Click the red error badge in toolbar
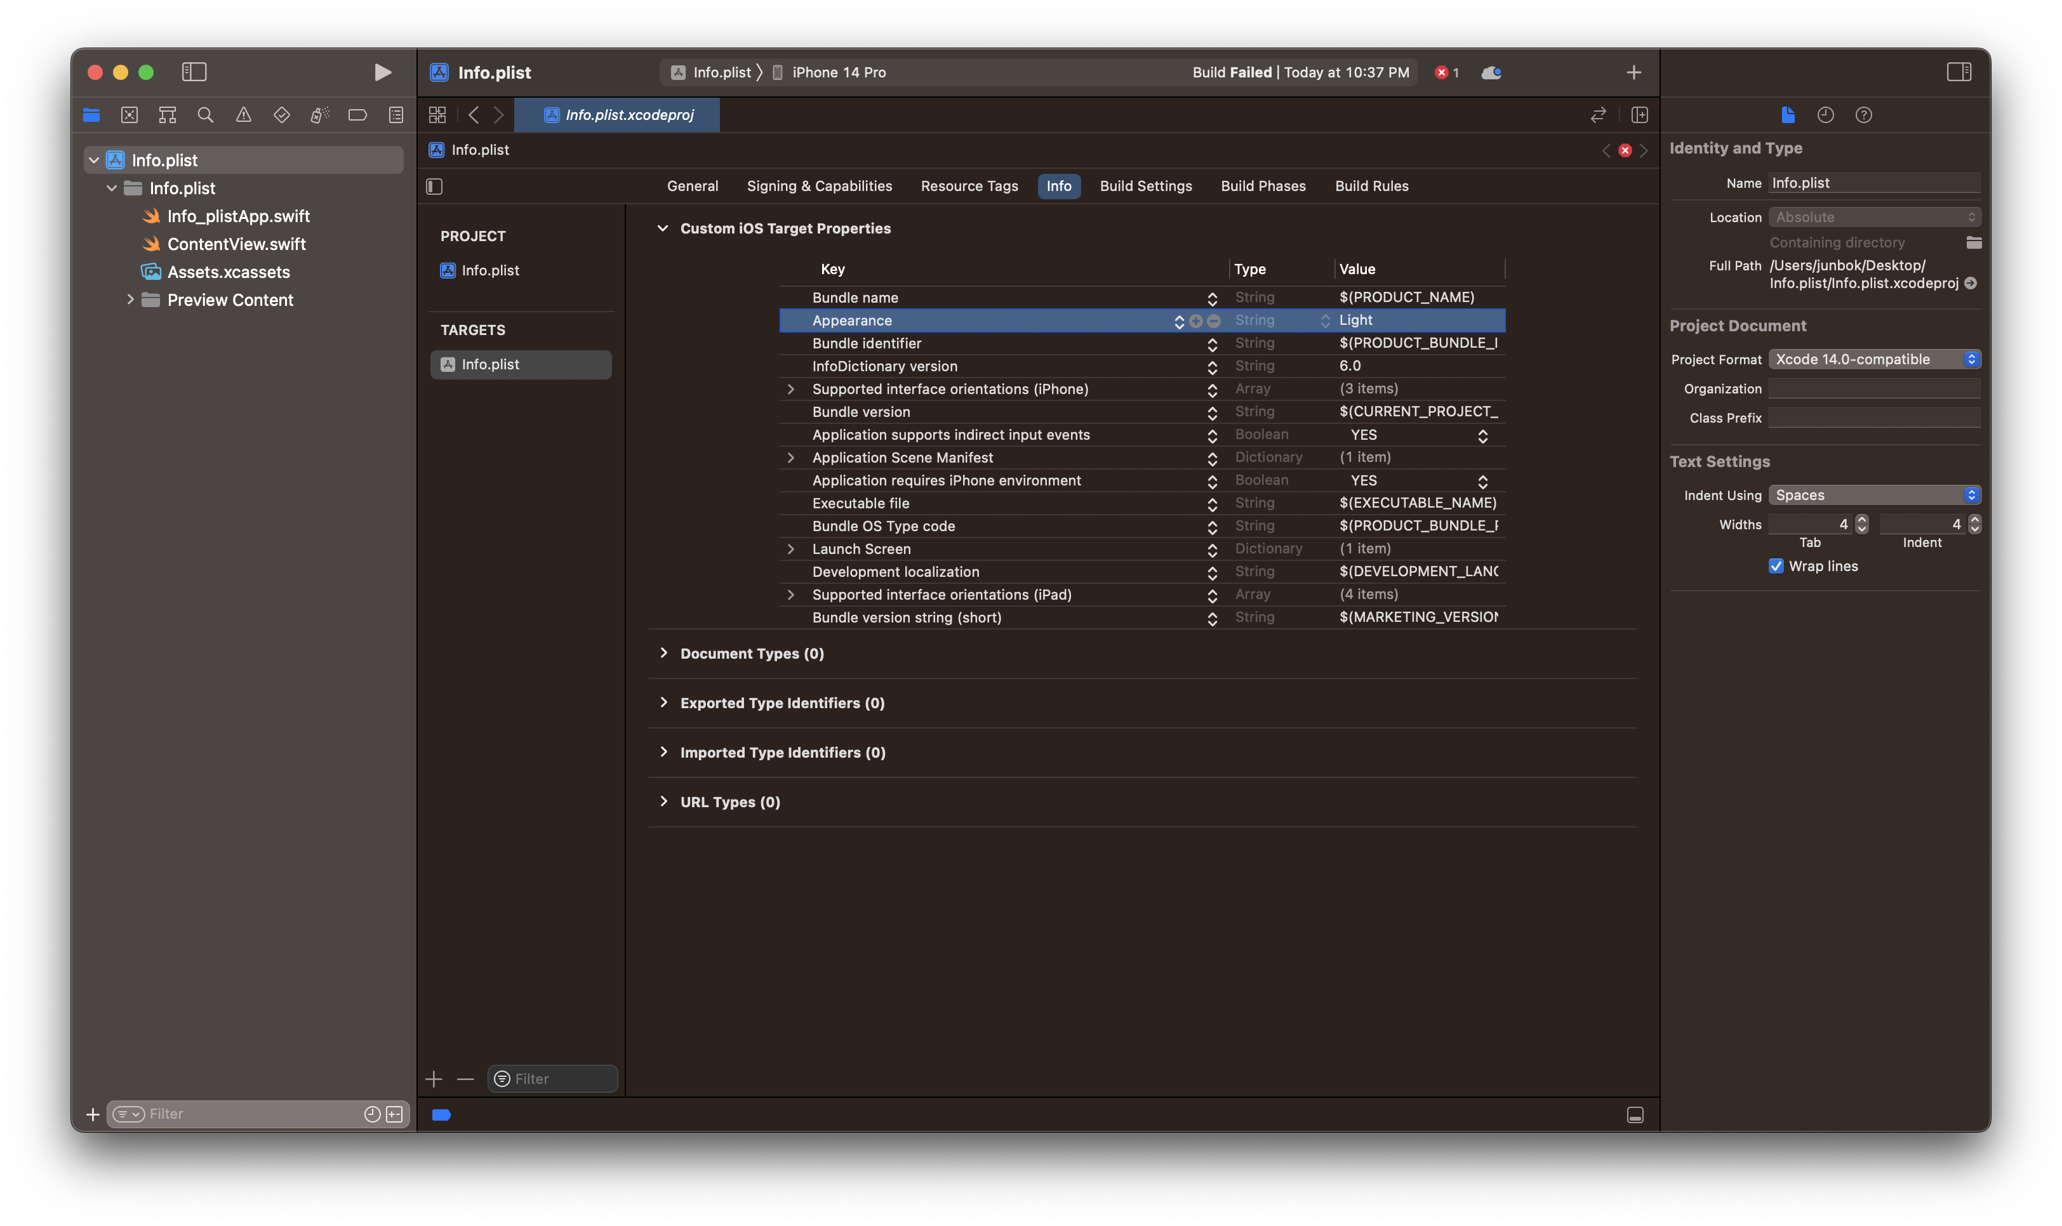 point(1446,72)
